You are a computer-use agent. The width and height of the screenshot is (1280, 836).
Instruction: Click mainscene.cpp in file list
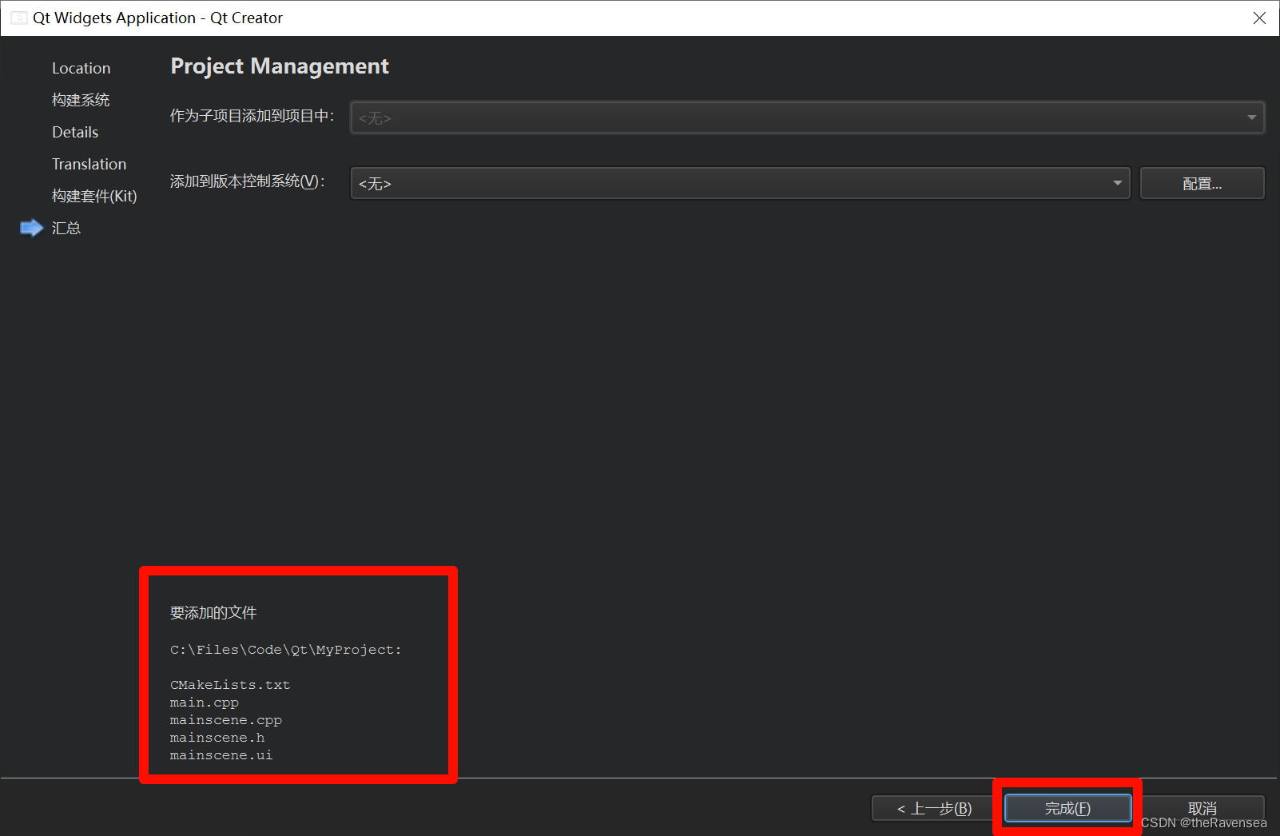(226, 720)
